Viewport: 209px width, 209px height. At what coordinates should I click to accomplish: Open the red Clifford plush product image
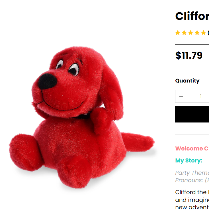(81, 117)
